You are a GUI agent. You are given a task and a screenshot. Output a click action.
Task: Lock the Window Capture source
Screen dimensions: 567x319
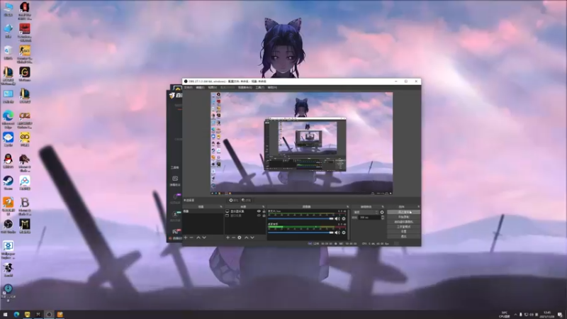[264, 216]
